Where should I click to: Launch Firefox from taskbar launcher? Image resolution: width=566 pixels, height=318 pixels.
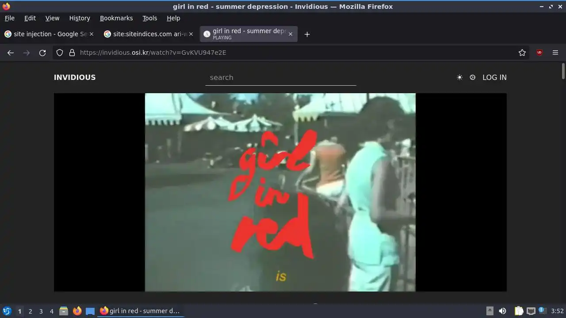(77, 311)
